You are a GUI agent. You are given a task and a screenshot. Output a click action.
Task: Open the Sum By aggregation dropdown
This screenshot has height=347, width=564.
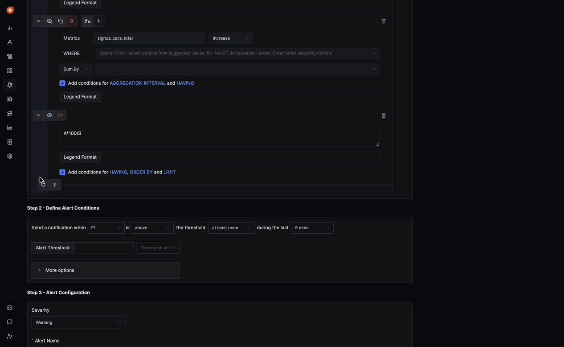click(x=75, y=69)
